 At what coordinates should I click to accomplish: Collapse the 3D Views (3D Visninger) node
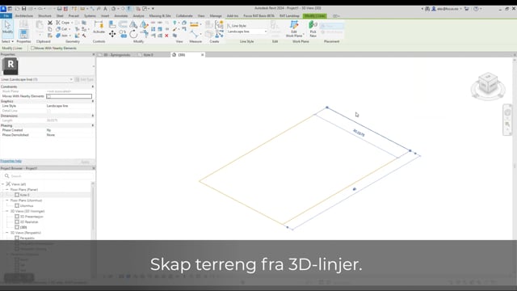(x=7, y=211)
